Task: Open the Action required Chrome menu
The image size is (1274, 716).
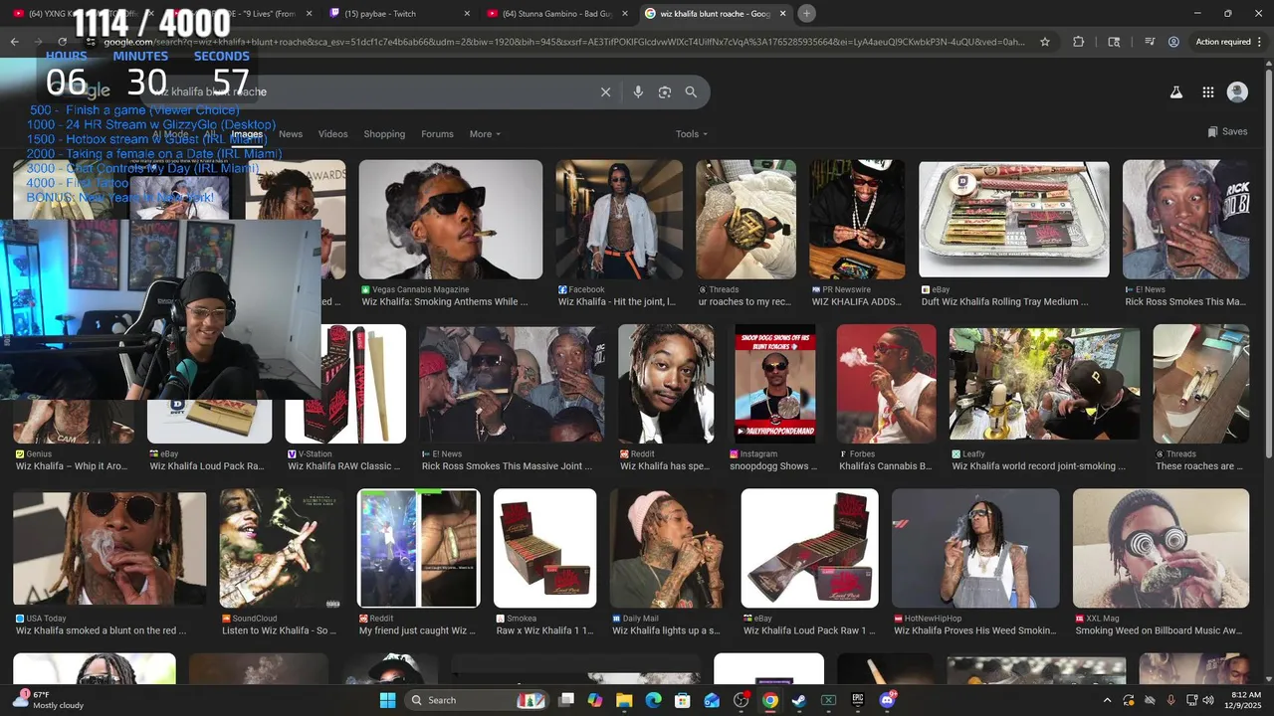Action: click(1227, 42)
